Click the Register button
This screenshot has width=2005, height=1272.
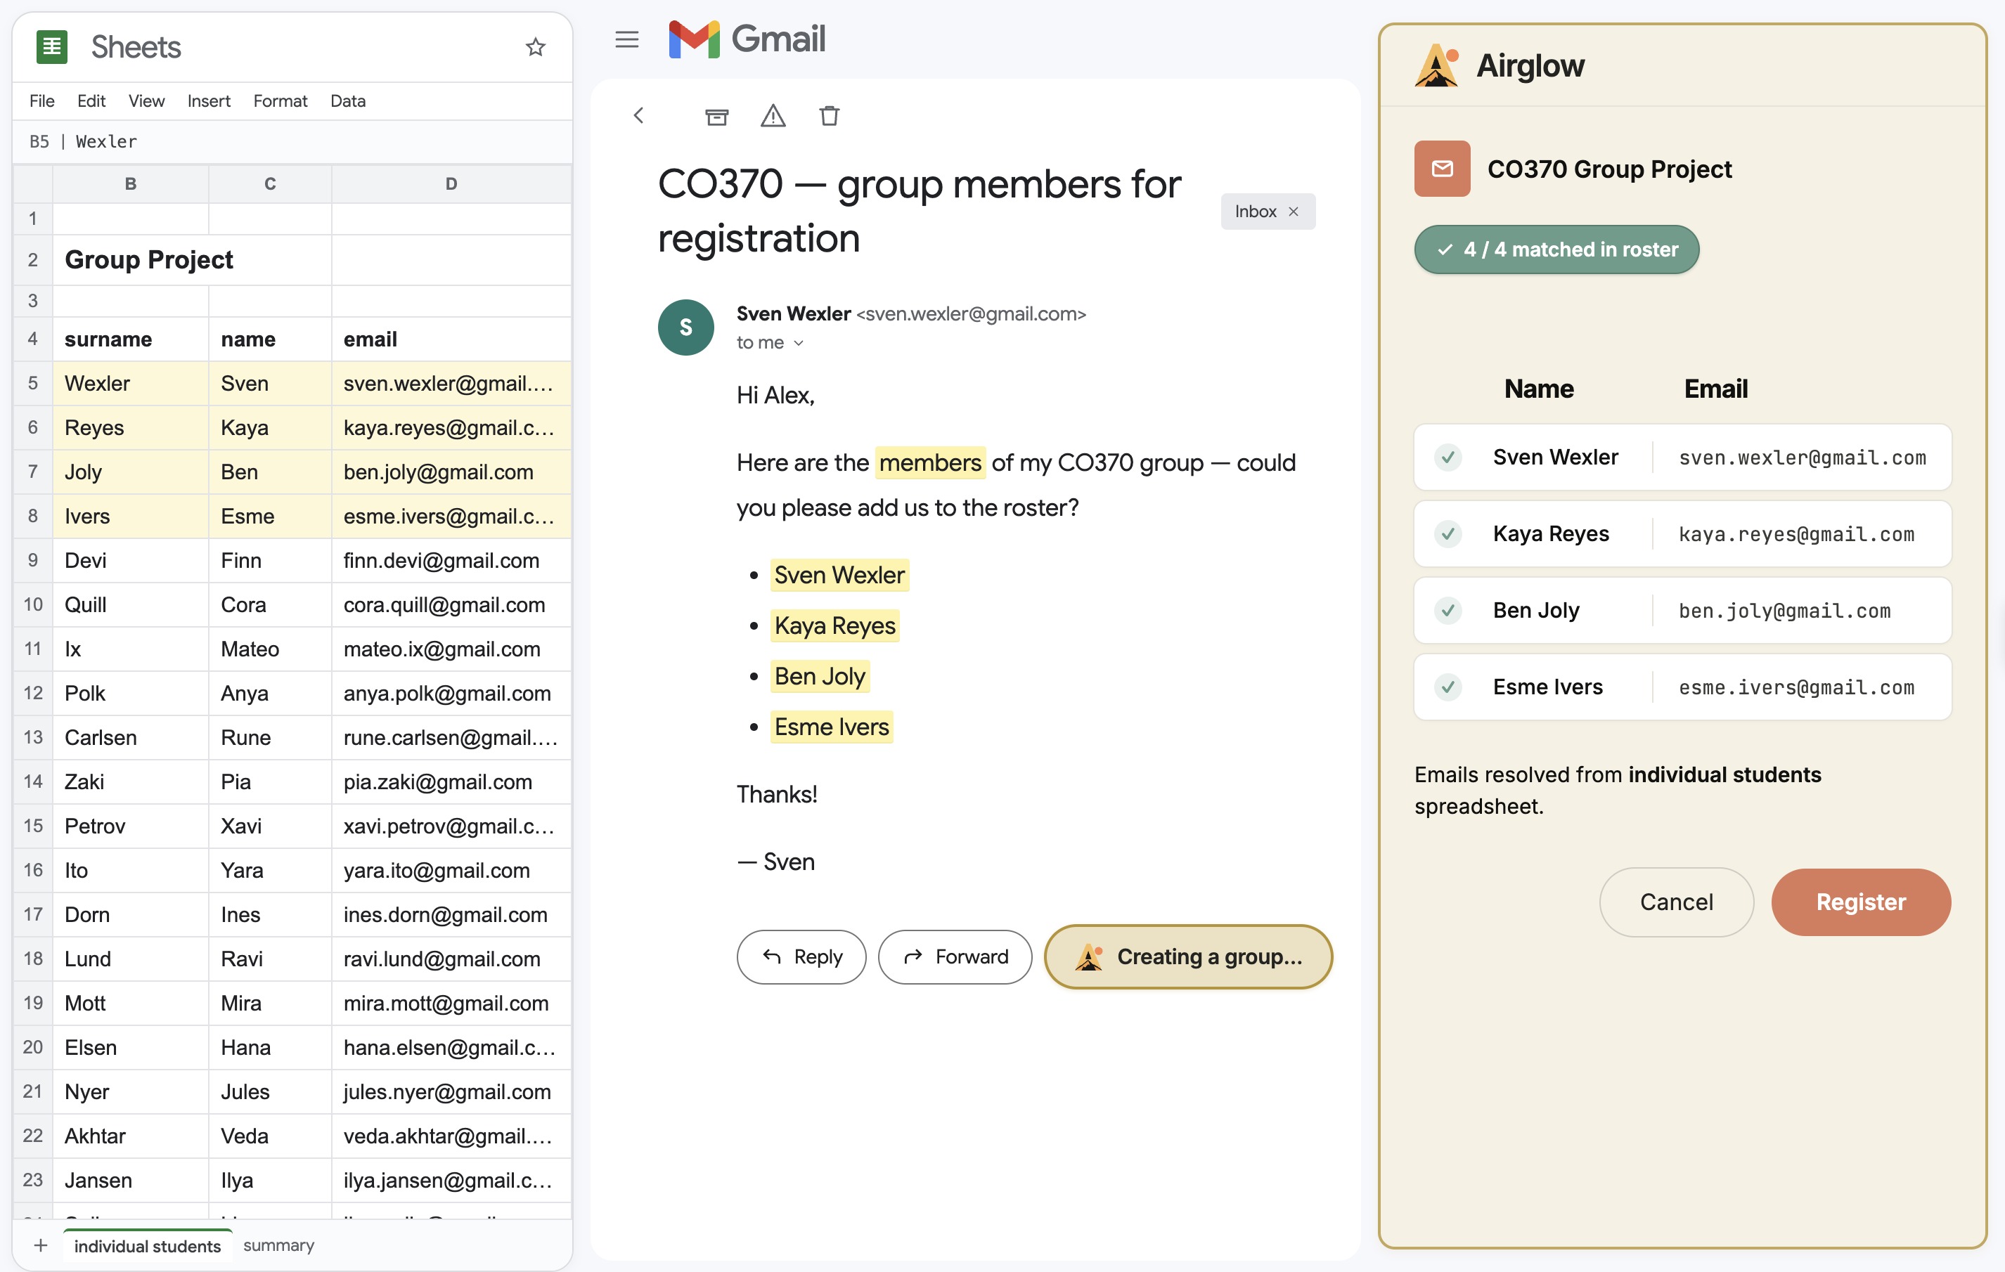tap(1860, 902)
